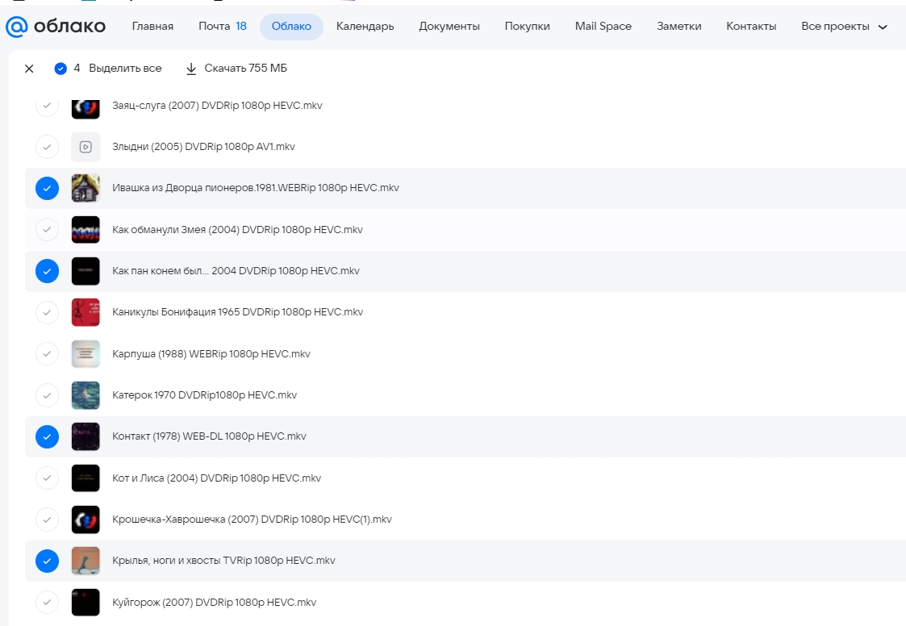906x626 pixels.
Task: Click the Облако @ logo
Action: pos(56,27)
